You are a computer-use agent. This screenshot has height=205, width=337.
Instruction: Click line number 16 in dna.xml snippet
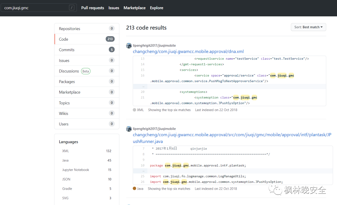(x=142, y=75)
